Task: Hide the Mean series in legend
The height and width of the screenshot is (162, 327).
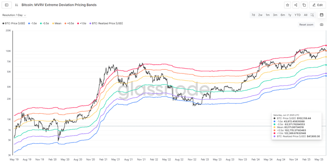Action: coord(57,23)
